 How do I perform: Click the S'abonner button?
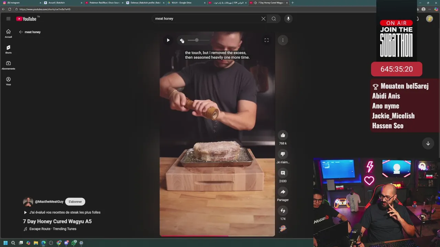[x=75, y=202]
